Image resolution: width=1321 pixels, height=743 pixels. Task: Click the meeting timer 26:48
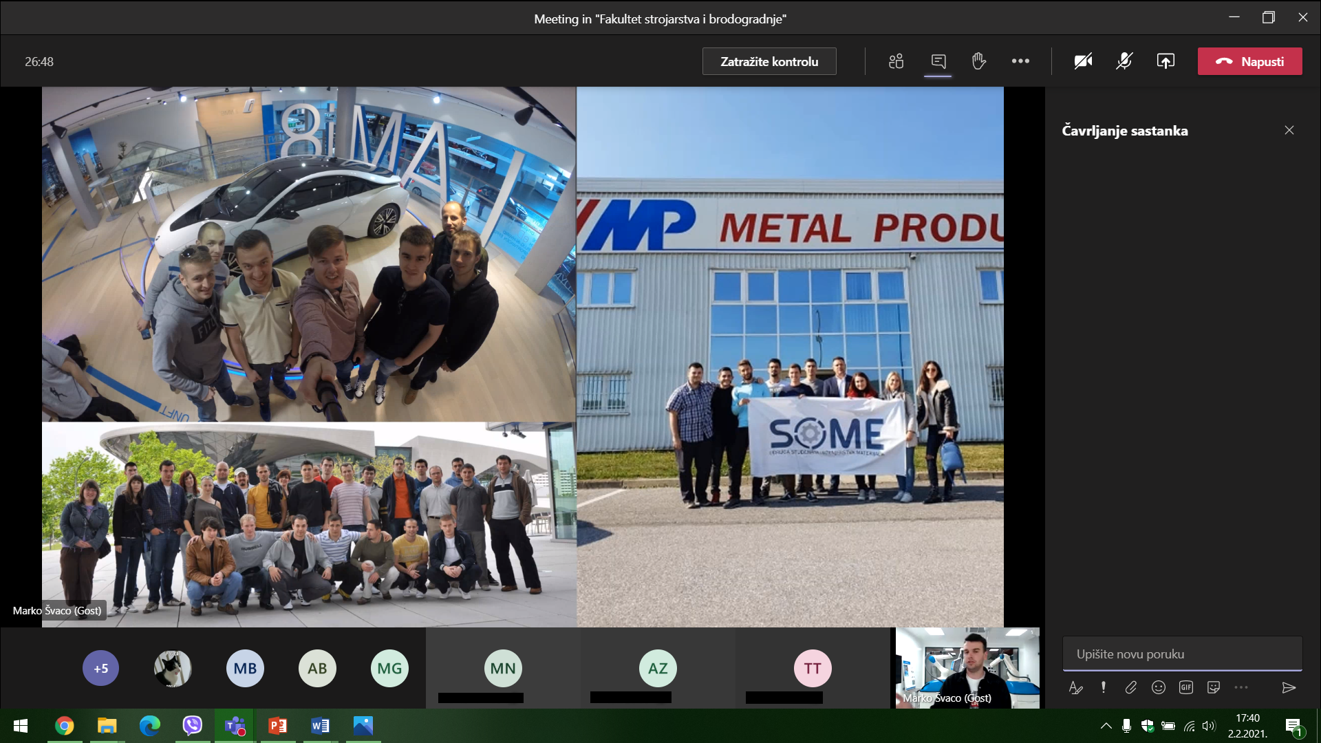[x=39, y=61]
